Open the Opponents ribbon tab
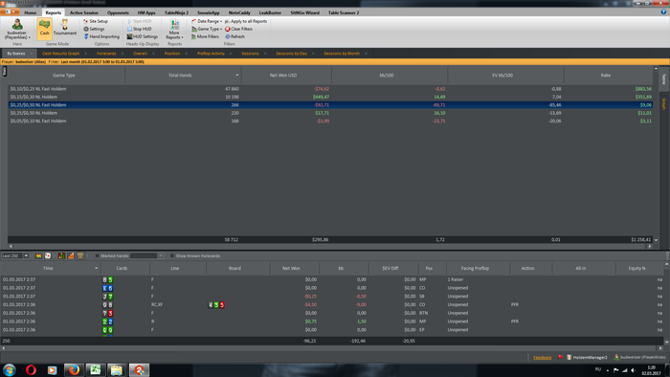Viewport: 670px width, 377px height. pyautogui.click(x=118, y=12)
